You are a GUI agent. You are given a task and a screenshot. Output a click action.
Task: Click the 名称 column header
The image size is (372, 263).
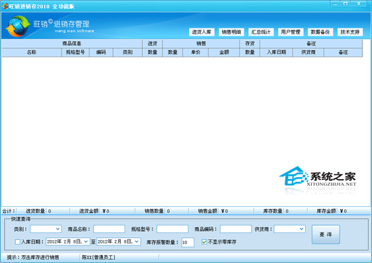tap(32, 53)
